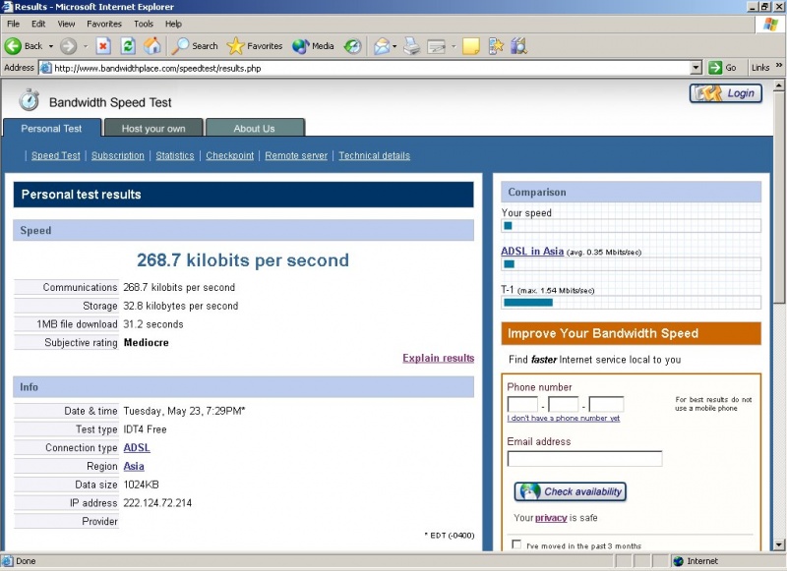Open the Media panel icon
The height and width of the screenshot is (571, 787).
[300, 46]
